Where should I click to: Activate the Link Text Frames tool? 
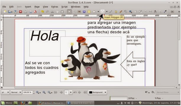pyautogui.click(x=145, y=11)
